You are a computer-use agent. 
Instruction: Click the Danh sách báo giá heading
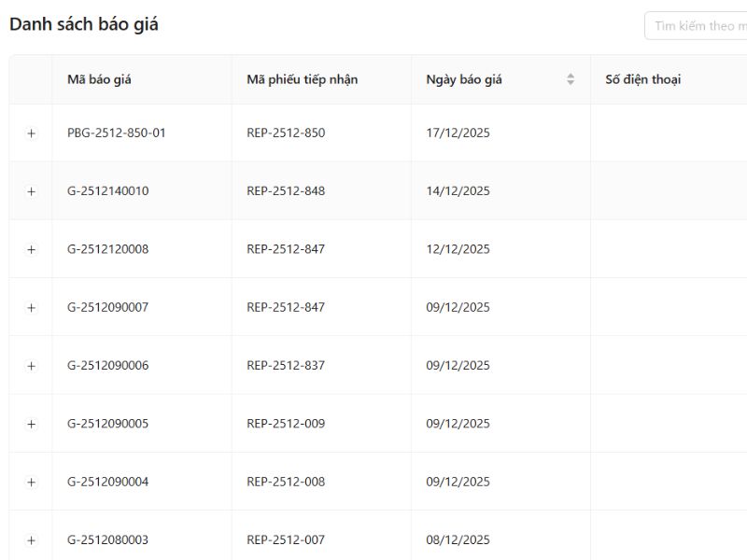click(x=84, y=25)
